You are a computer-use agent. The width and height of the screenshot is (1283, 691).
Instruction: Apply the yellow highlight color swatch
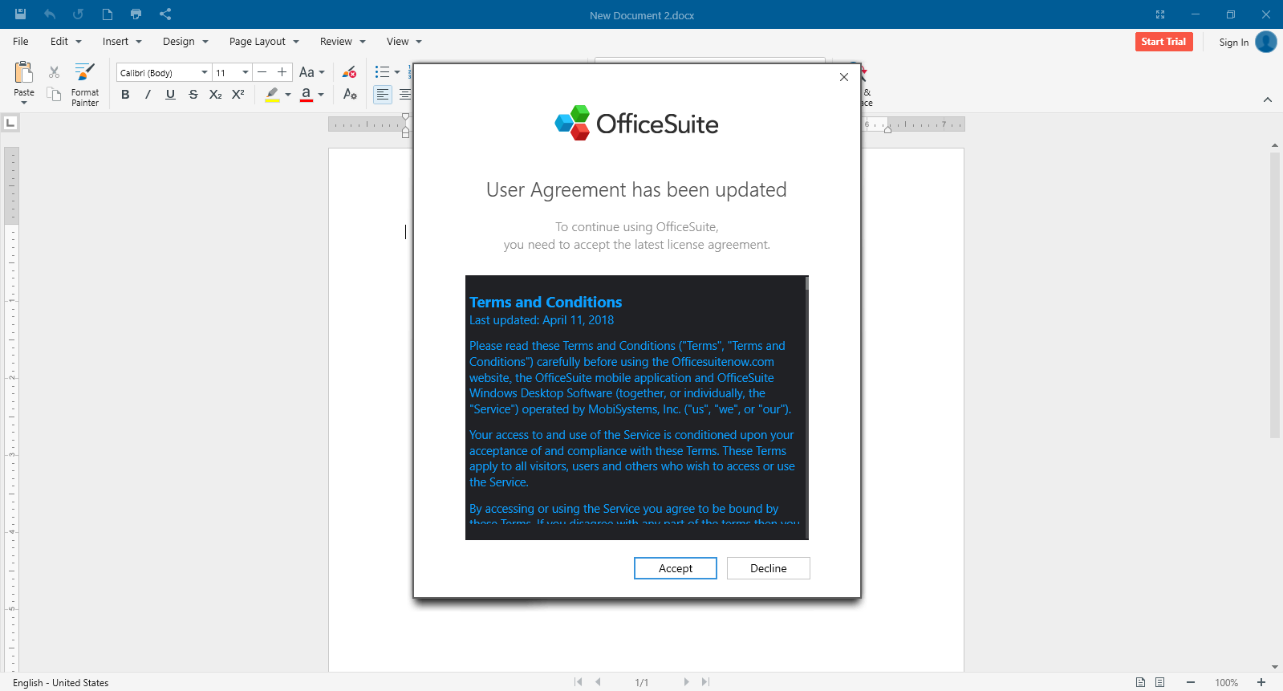point(273,95)
